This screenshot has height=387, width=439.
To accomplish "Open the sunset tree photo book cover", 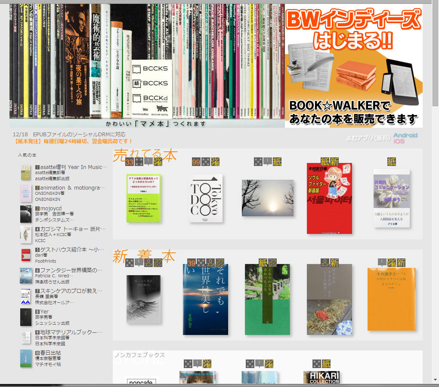I will pyautogui.click(x=268, y=198).
